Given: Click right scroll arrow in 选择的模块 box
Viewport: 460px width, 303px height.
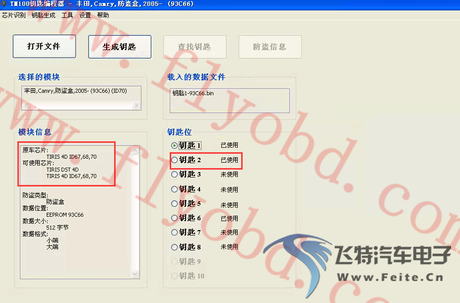Looking at the screenshot, I should [136, 105].
